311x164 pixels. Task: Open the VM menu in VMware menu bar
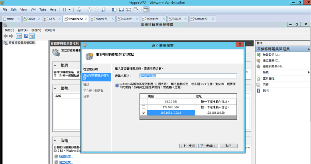(33, 9)
